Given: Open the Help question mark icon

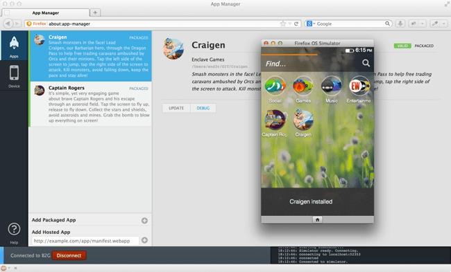Looking at the screenshot, I should tap(14, 229).
